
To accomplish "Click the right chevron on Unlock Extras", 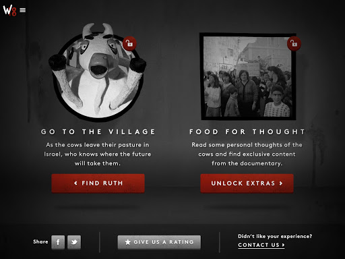I will (281, 183).
